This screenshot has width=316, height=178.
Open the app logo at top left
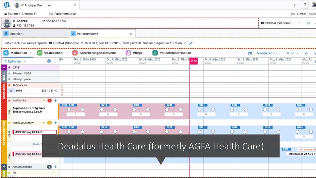tap(6, 5)
